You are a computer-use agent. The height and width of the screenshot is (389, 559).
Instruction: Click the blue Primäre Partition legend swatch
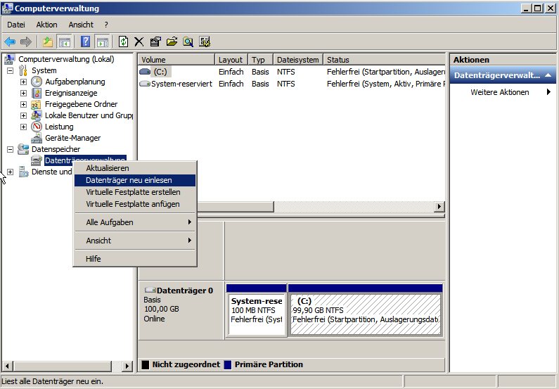click(228, 364)
